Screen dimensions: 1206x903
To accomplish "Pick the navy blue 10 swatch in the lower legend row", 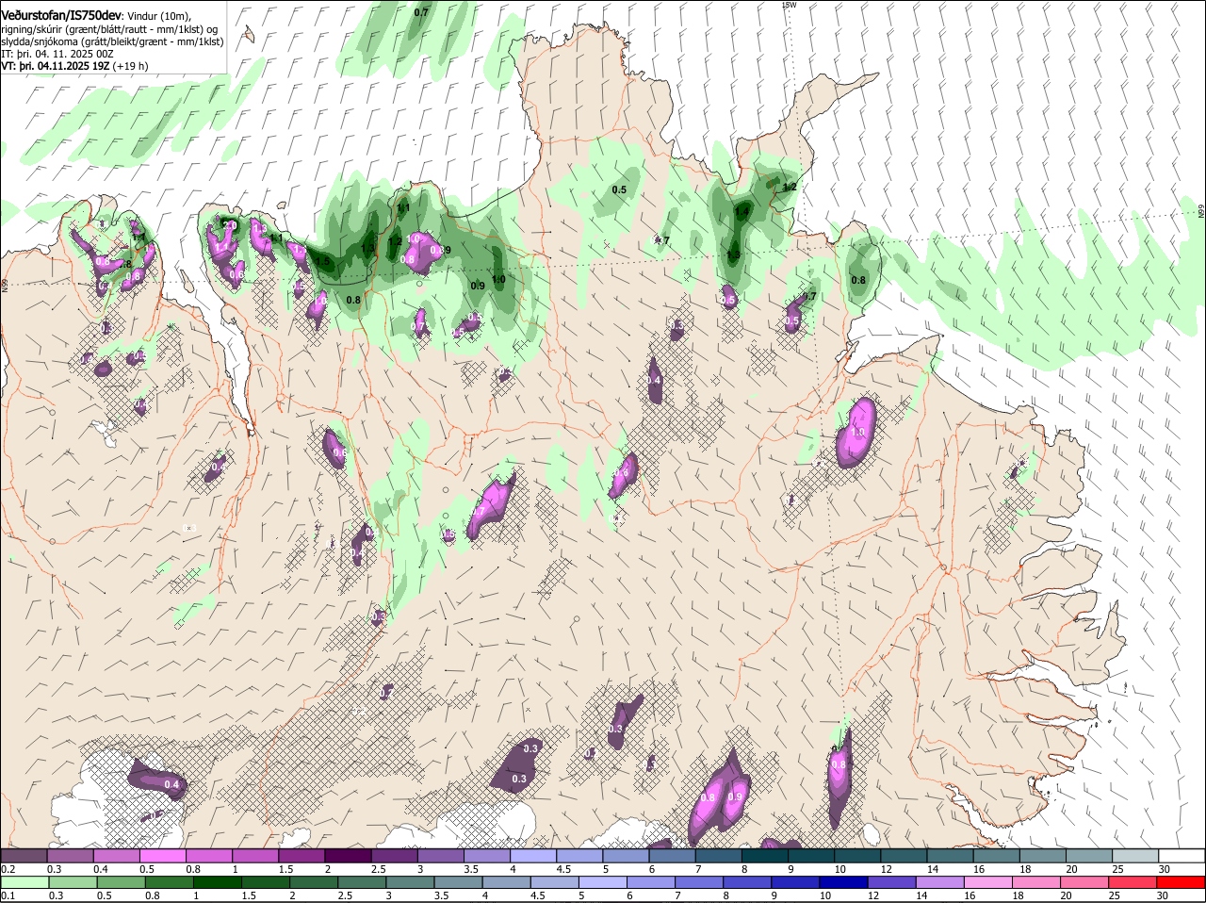I will click(x=845, y=881).
